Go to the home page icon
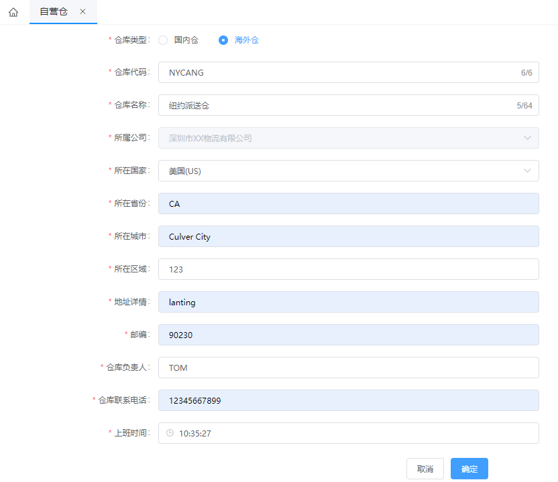Screen dimensions: 558x482 [13, 12]
